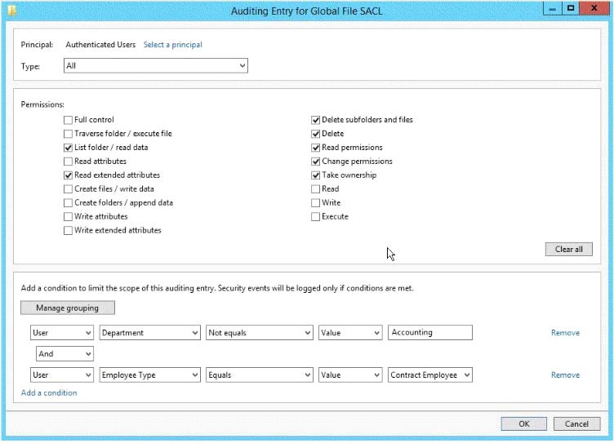614x443 pixels.
Task: Uncheck List folder / read data
Action: click(x=68, y=148)
